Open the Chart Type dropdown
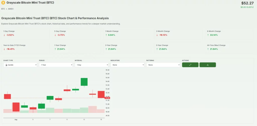The height and width of the screenshot is (126, 257). pyautogui.click(x=20, y=65)
